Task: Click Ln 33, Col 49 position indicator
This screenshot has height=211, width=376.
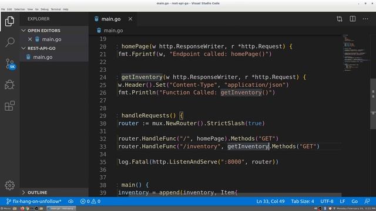Action: (270, 201)
